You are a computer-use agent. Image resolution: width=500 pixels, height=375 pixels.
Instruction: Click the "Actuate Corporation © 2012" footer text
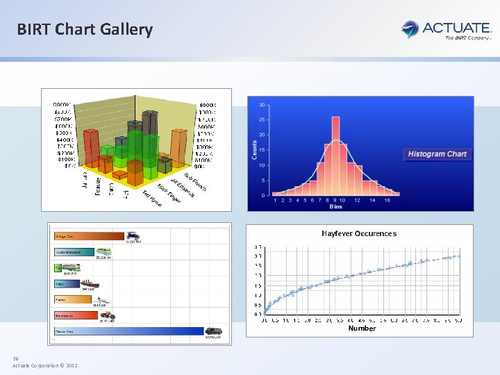tap(45, 366)
